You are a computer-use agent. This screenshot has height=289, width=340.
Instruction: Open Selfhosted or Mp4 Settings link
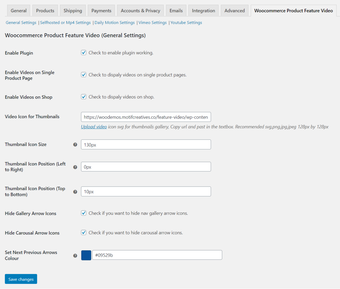point(65,23)
